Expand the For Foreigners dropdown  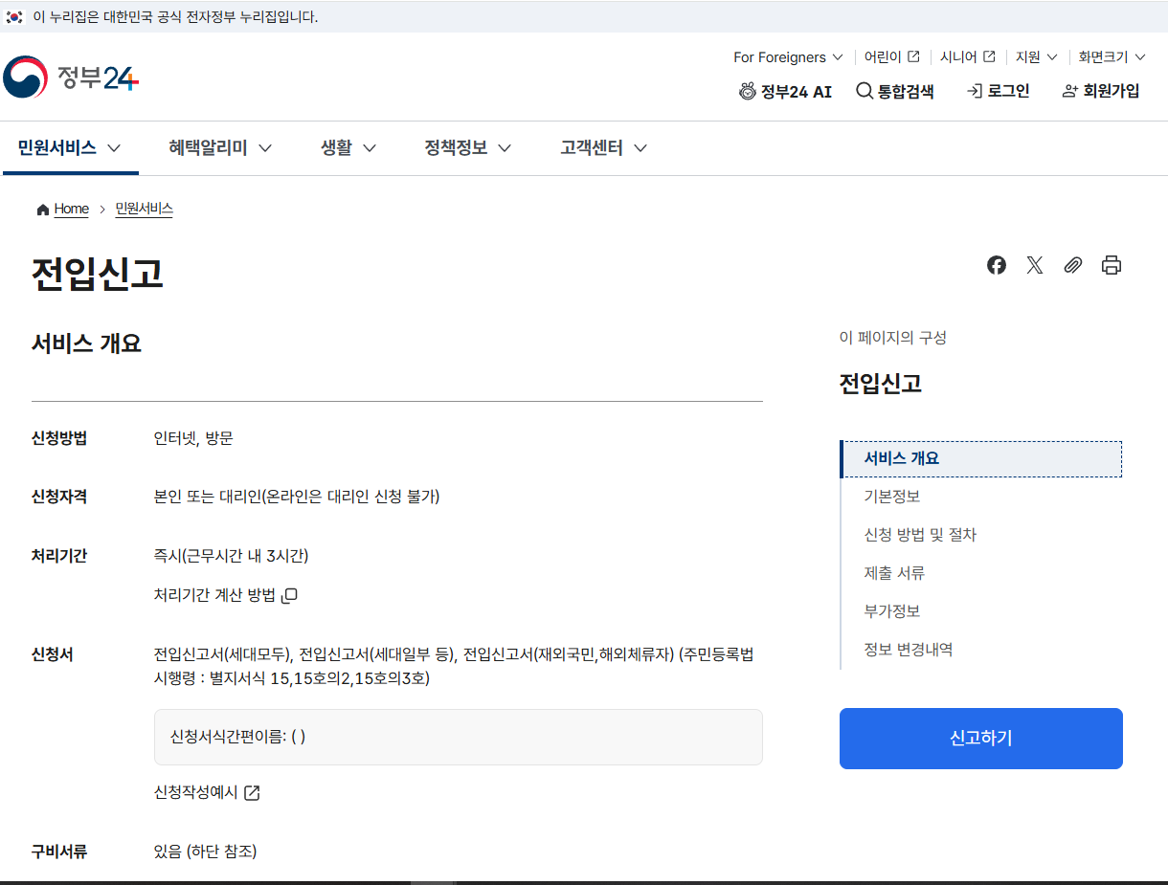(x=787, y=56)
